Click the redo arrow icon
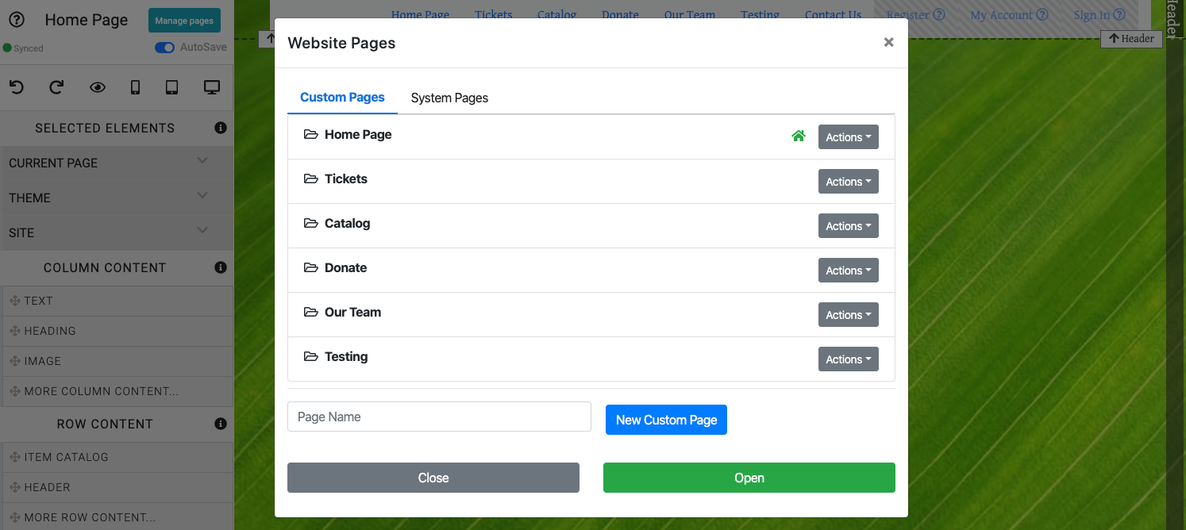Viewport: 1186px width, 530px height. 56,87
